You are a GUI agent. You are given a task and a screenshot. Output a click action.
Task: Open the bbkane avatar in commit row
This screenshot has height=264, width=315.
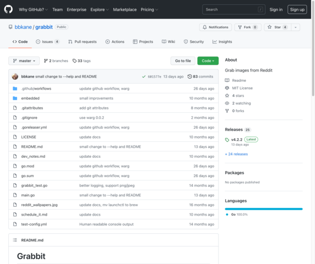coord(15,76)
